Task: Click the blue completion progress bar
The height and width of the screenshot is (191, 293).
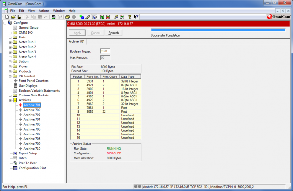Action: pos(218,30)
